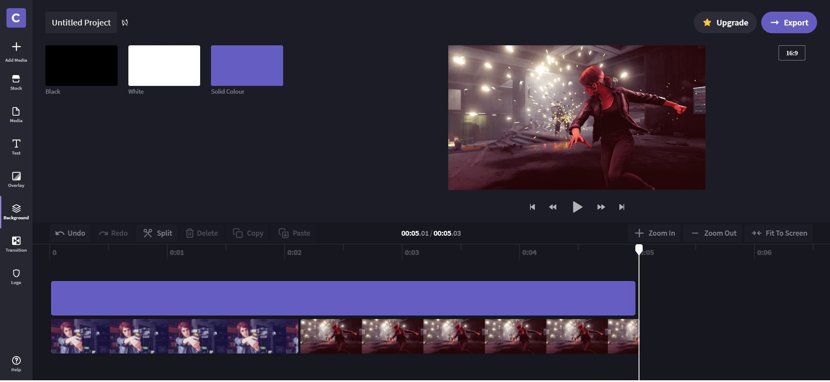Click the 0:02 mark on timeline ruler

pos(294,253)
